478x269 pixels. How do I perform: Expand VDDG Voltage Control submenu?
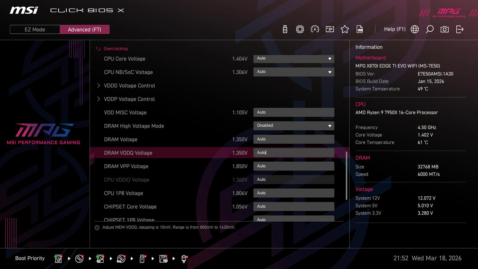coord(129,86)
